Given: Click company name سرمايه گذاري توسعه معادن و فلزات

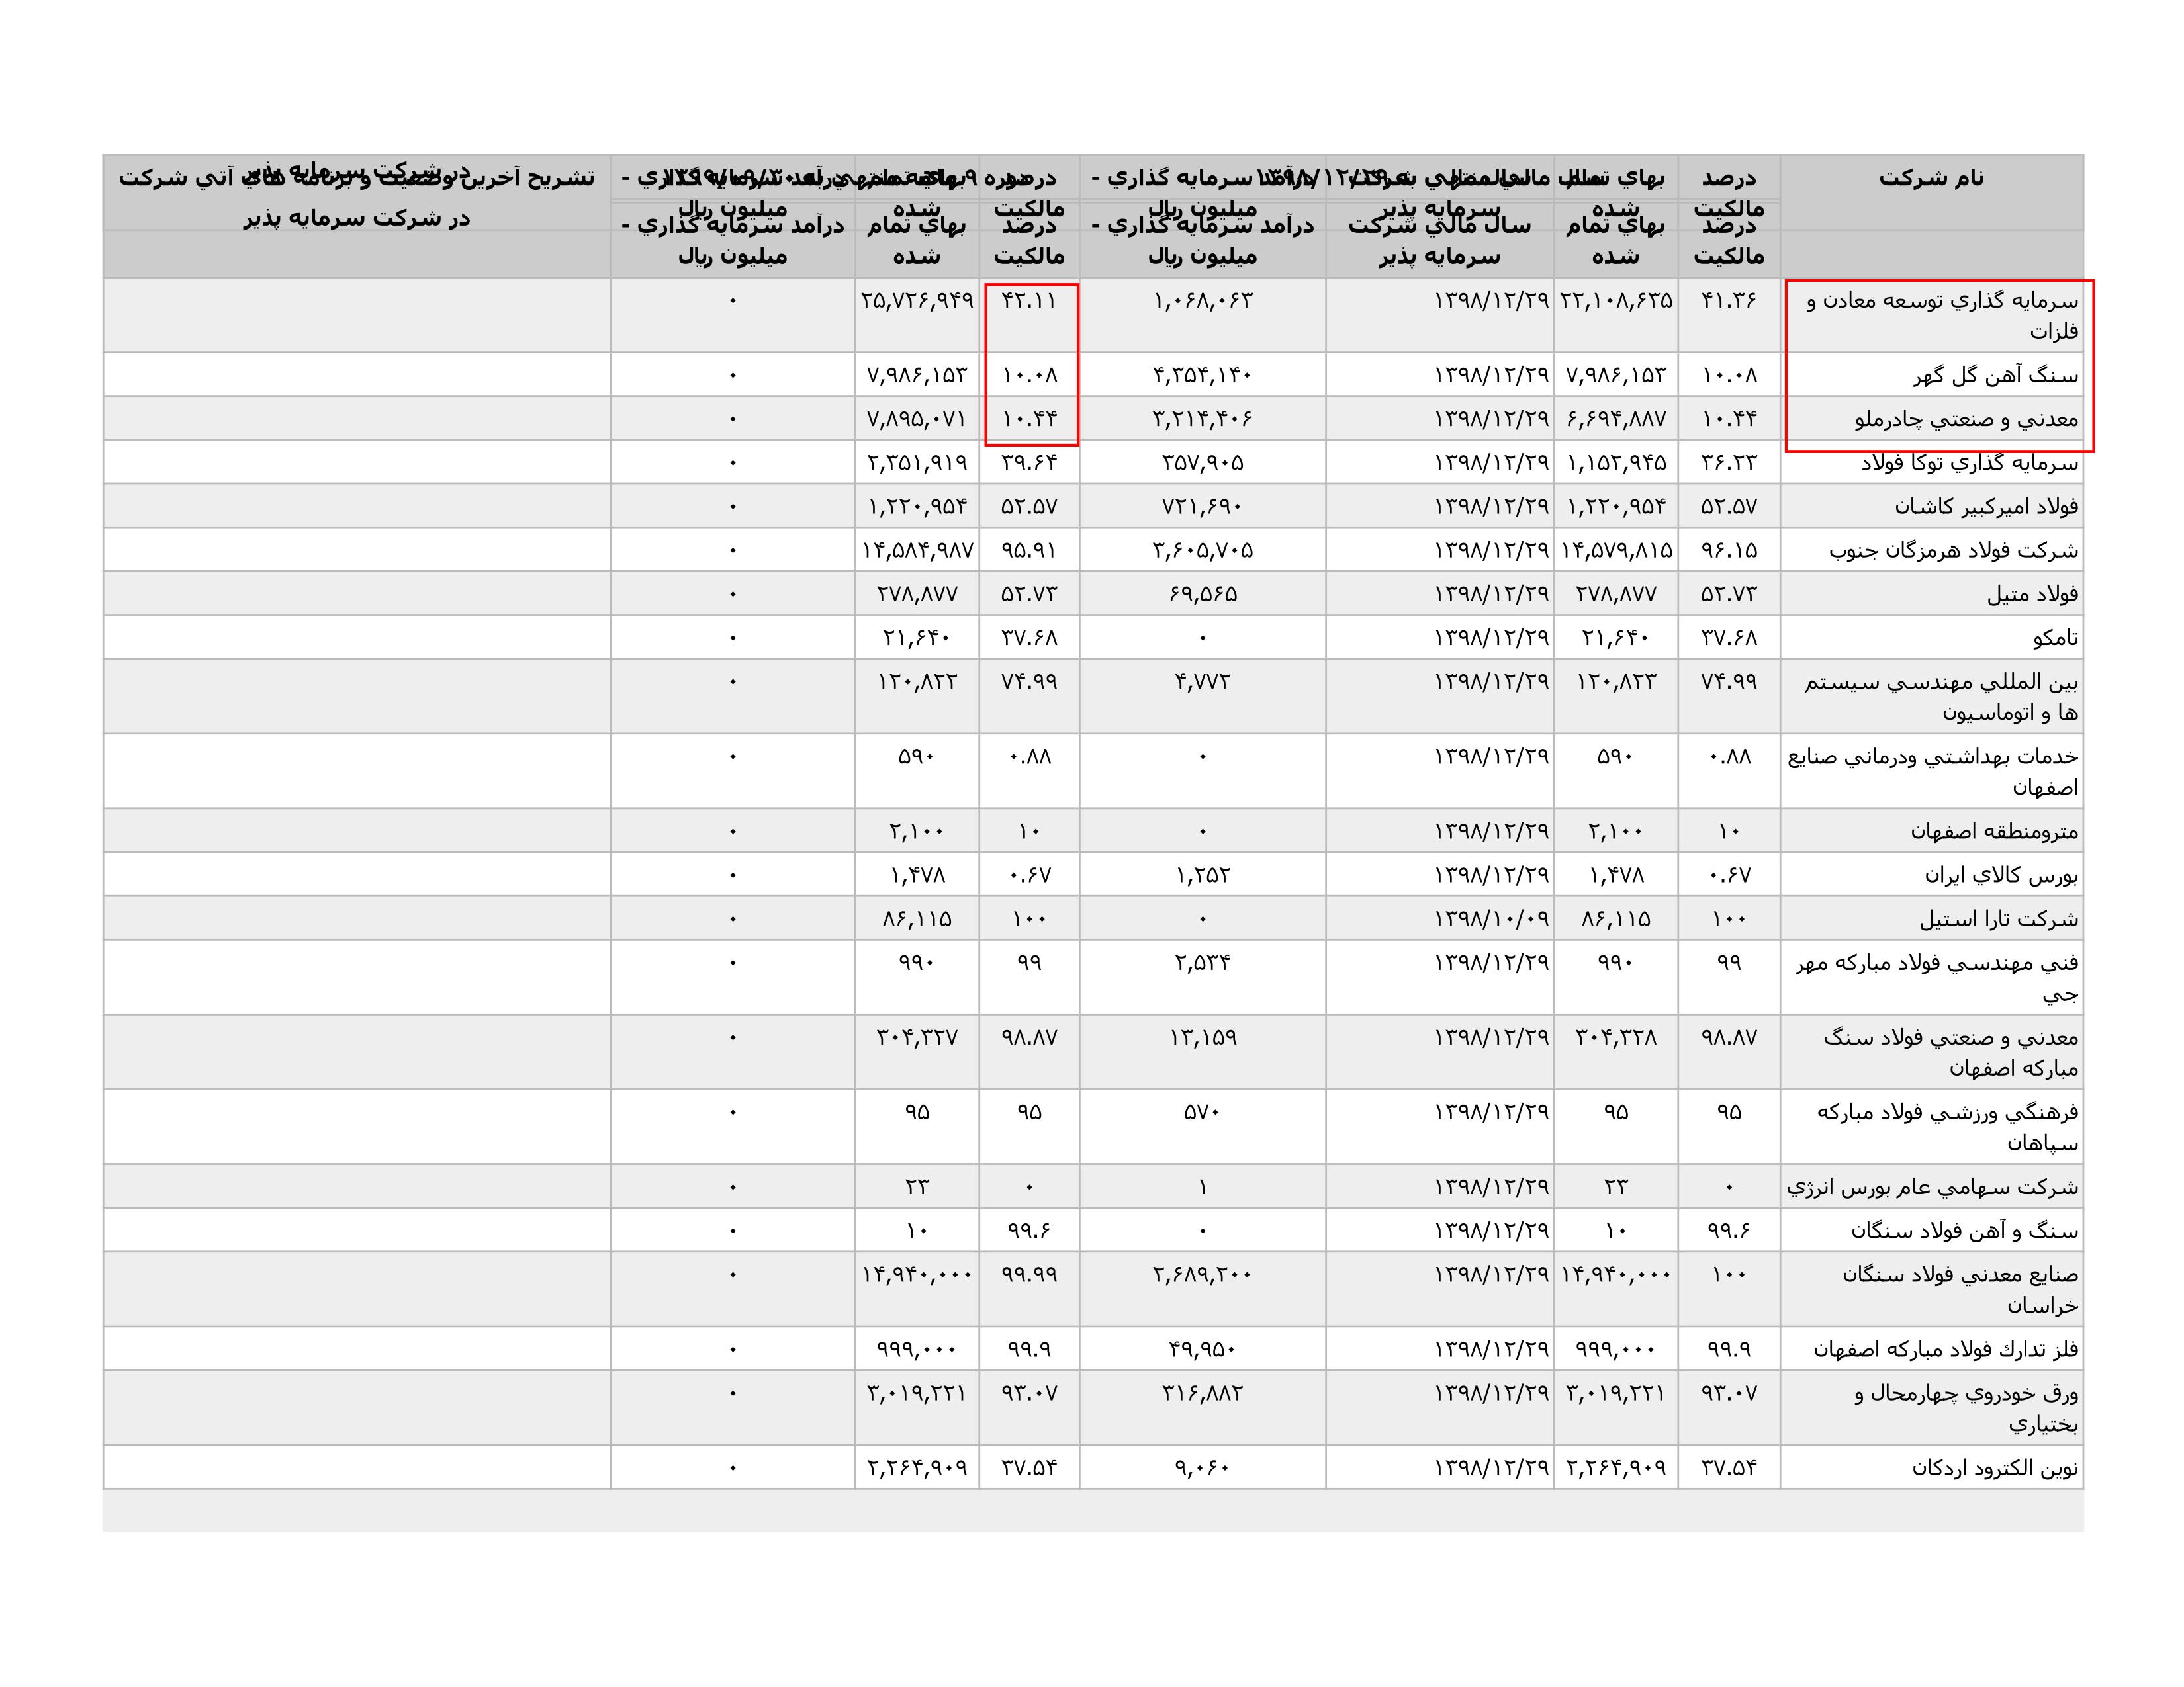Looking at the screenshot, I should pos(1942,315).
